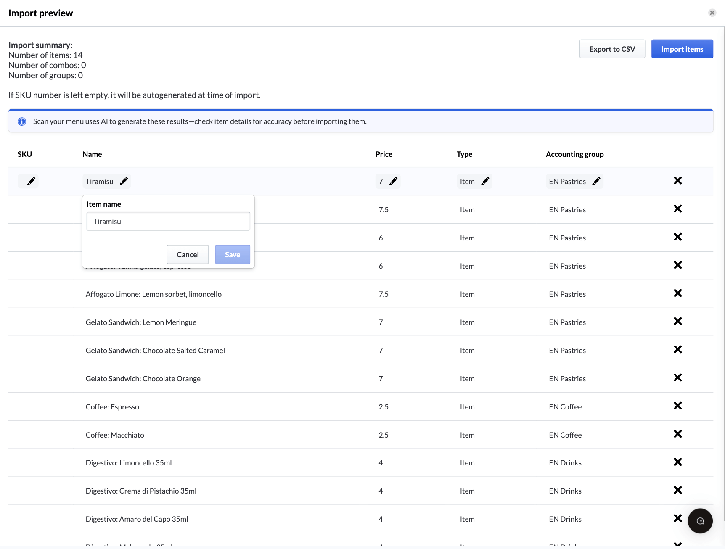
Task: Delete Coffee: Macchiato item
Action: pos(677,434)
